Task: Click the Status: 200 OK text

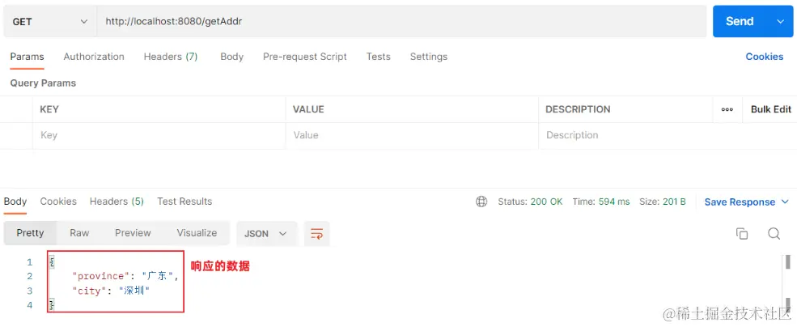Action: point(530,202)
